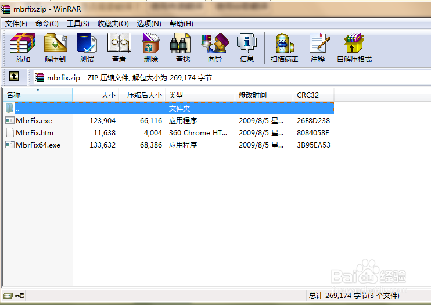Sort by Size (大小) column header
The image size is (431, 305).
tap(96, 95)
